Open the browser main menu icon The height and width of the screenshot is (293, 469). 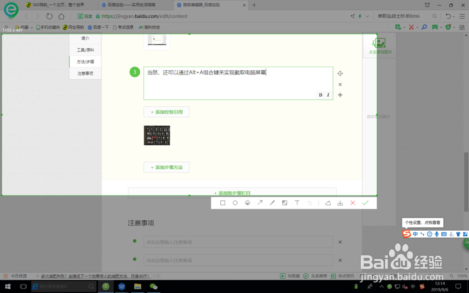click(462, 16)
